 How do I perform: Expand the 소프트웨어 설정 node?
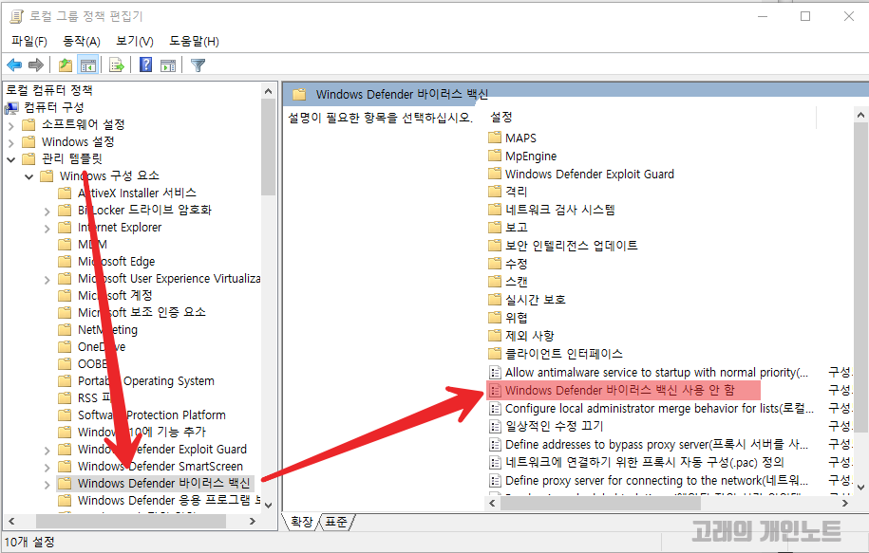click(11, 125)
